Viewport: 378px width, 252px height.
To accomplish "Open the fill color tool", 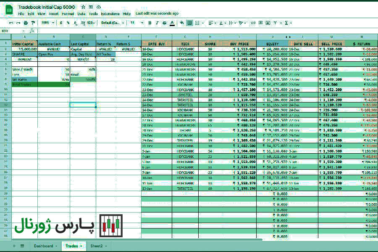I will 182,23.
